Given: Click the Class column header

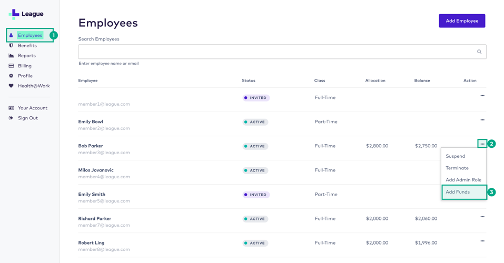Looking at the screenshot, I should click(320, 80).
